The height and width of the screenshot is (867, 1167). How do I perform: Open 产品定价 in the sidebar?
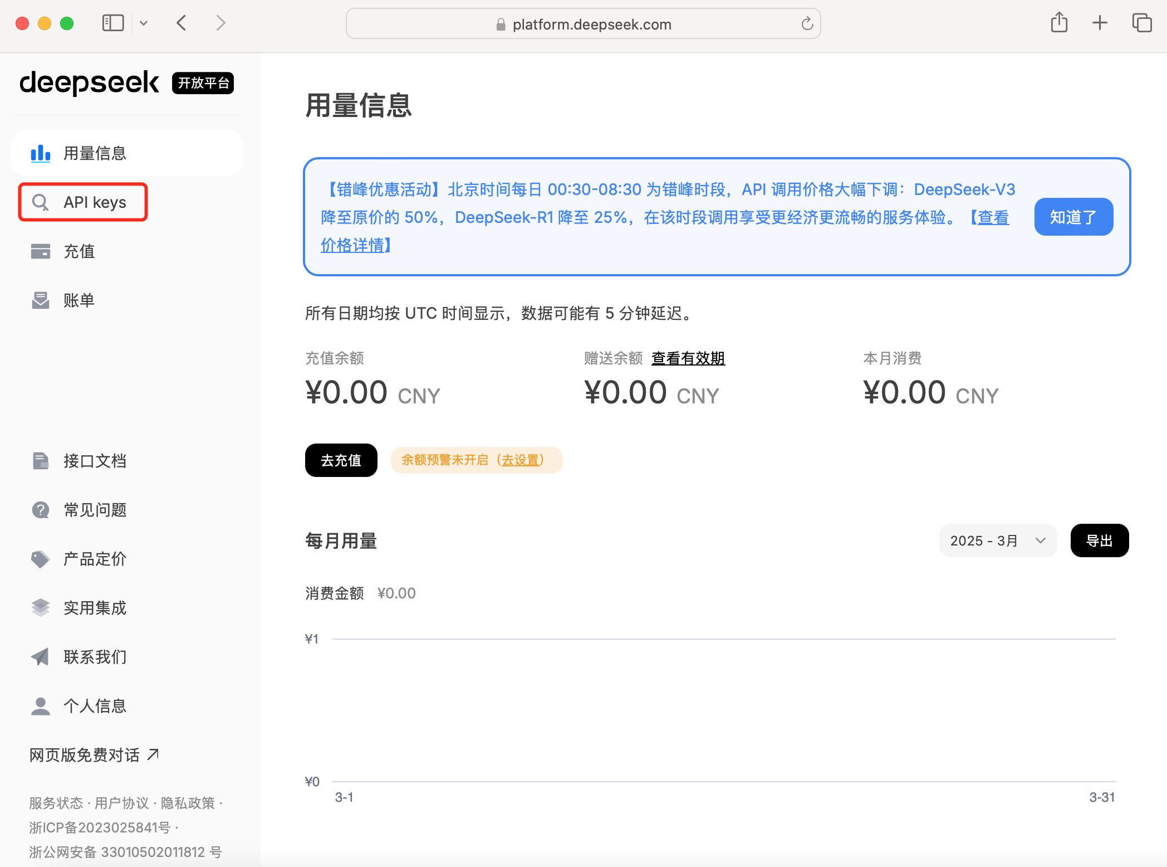[127, 559]
